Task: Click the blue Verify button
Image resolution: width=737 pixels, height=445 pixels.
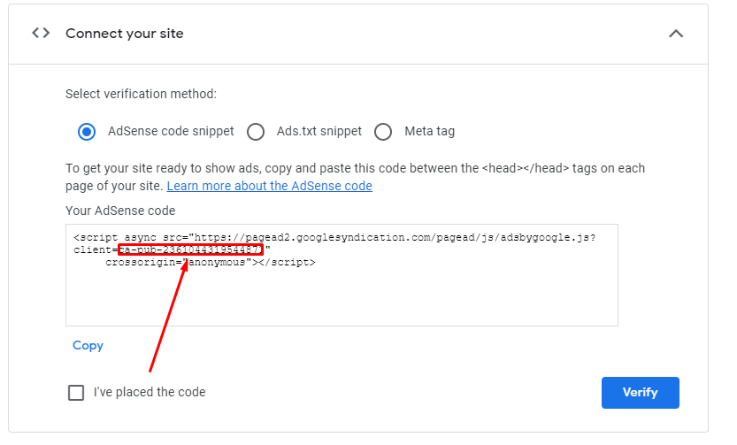Action: (x=641, y=393)
